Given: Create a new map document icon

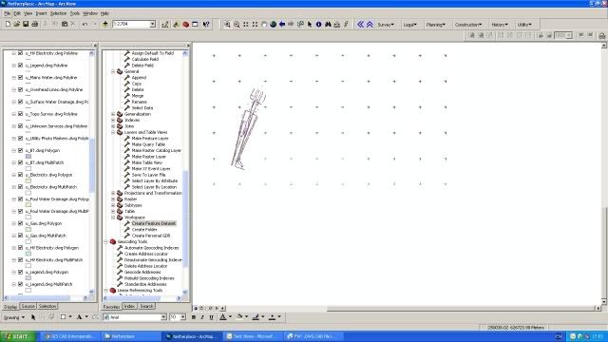Looking at the screenshot, I should pyautogui.click(x=8, y=24).
